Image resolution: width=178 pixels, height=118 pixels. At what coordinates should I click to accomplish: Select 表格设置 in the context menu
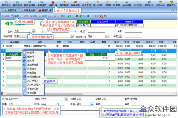(x=31, y=93)
